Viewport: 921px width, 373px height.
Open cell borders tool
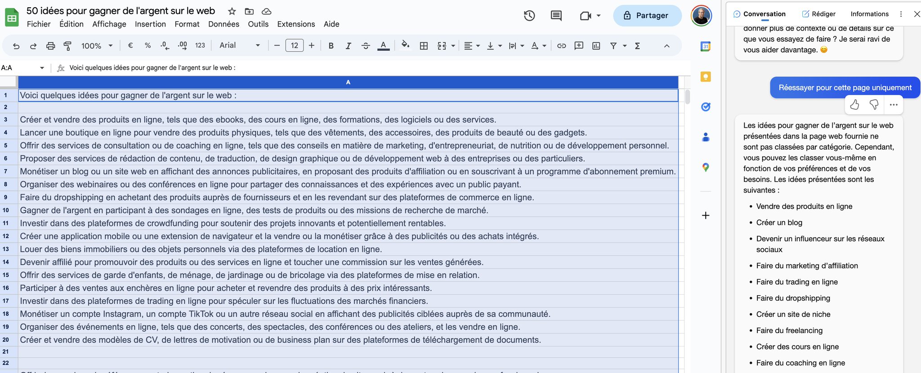click(x=424, y=45)
